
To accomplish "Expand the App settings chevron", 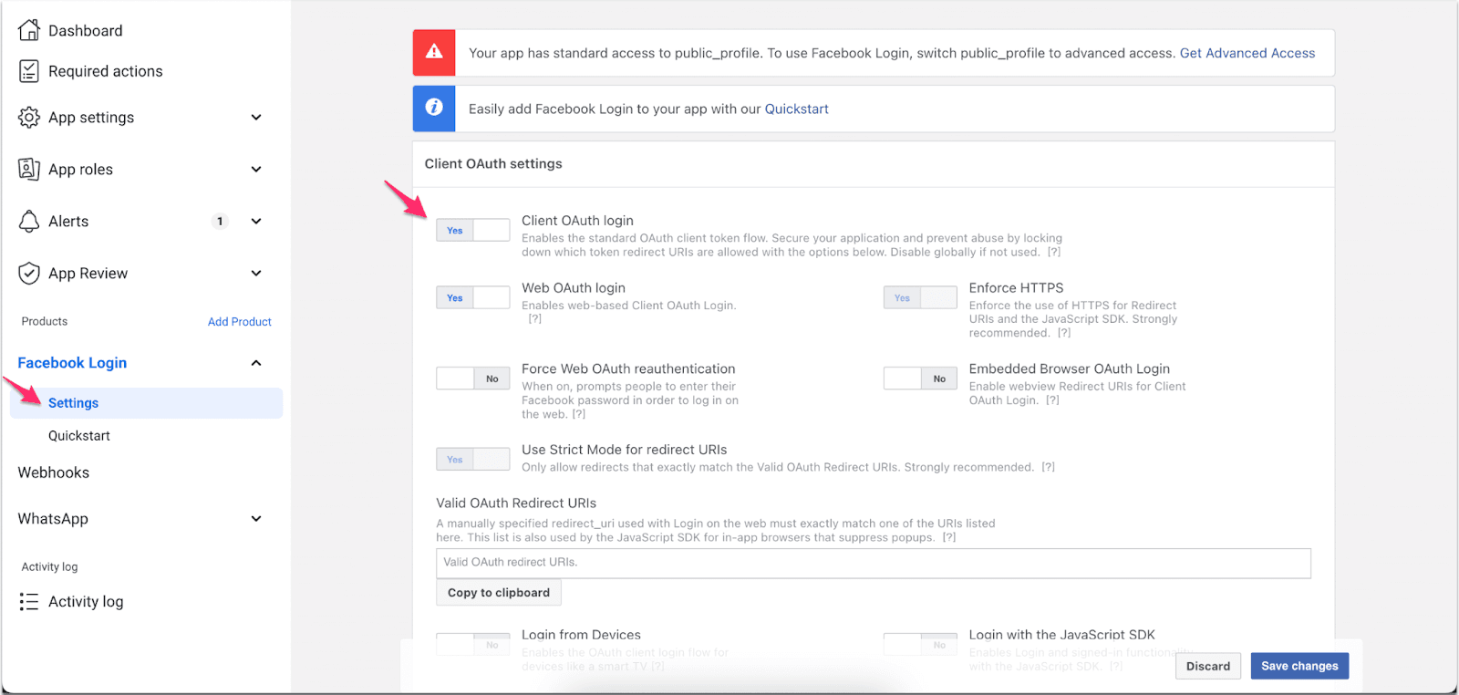I will click(256, 118).
